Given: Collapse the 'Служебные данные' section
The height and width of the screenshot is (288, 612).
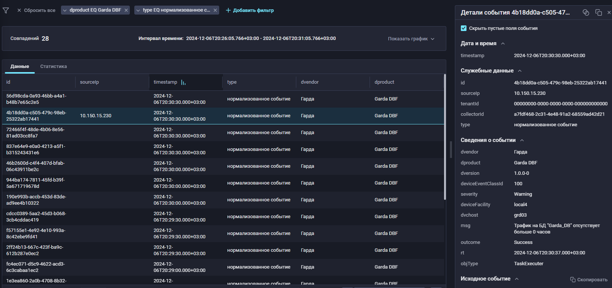Looking at the screenshot, I should [520, 71].
